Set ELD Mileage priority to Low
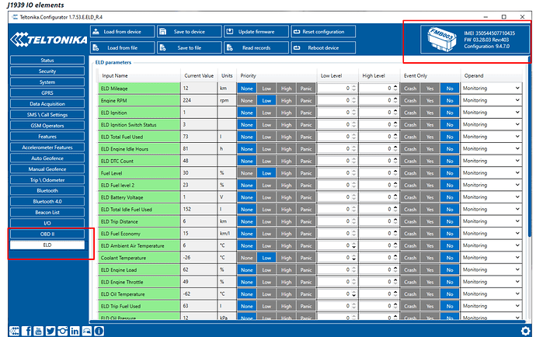Image resolution: width=536 pixels, height=337 pixels. point(266,89)
